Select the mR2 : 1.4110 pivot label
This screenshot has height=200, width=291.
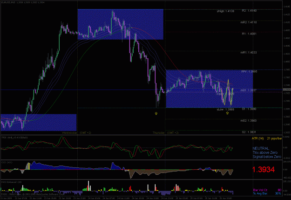pos(249,22)
